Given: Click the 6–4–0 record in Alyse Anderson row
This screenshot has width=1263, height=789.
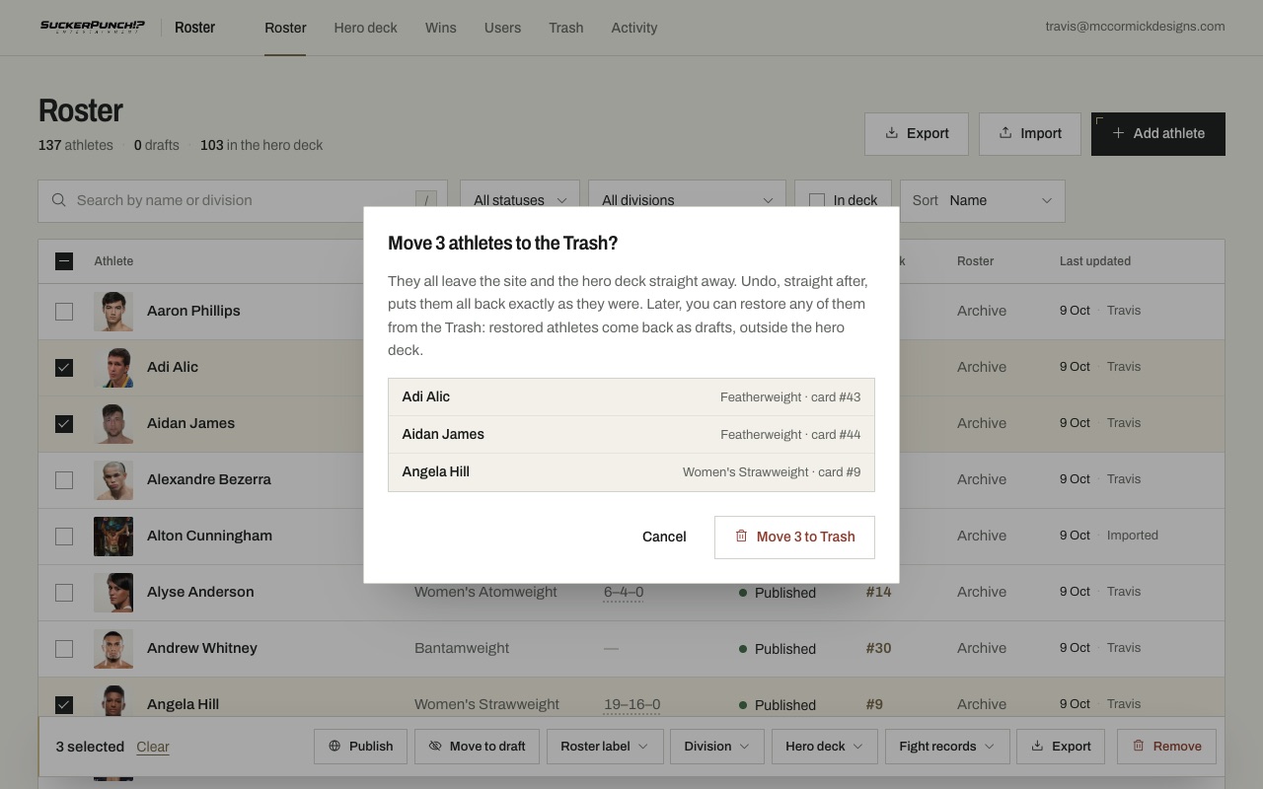Looking at the screenshot, I should (x=624, y=592).
